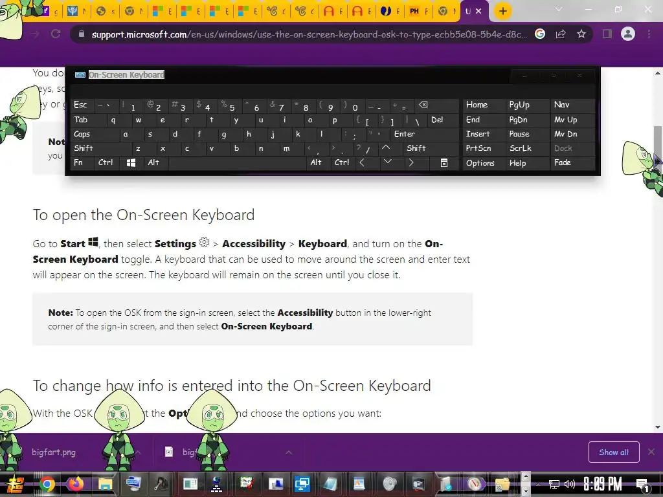Click the keyboard icon in the OSK title bar

(x=80, y=75)
